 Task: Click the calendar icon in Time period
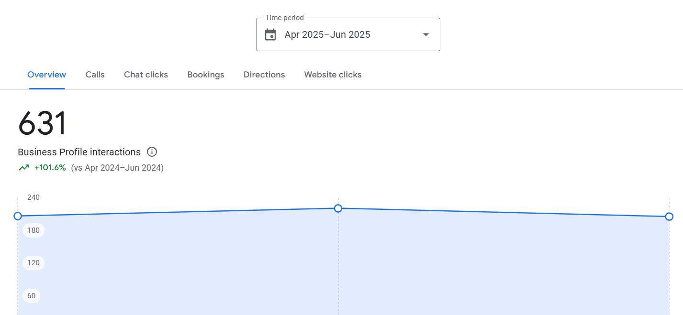[270, 35]
